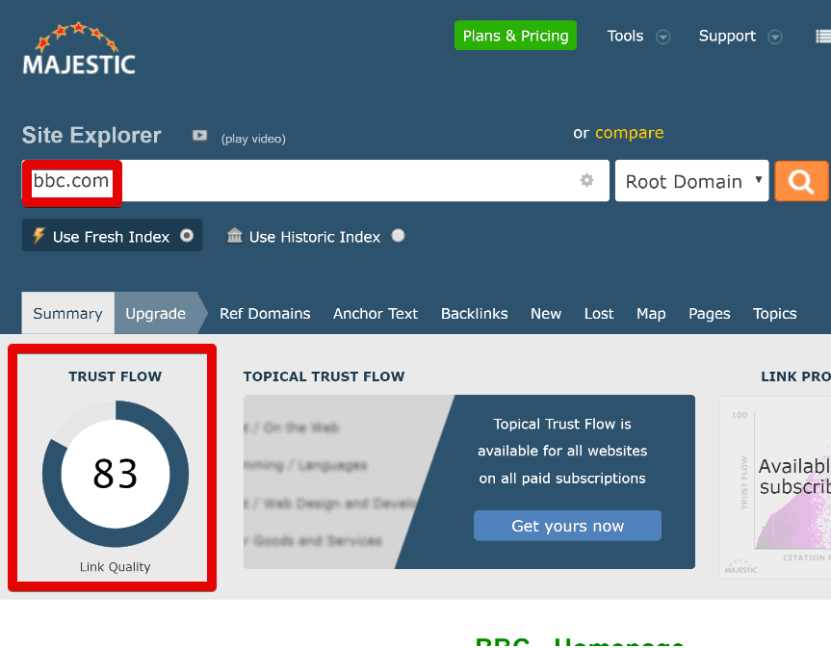Click the lightning bolt Fresh Index icon
This screenshot has height=648, width=831.
(x=39, y=236)
